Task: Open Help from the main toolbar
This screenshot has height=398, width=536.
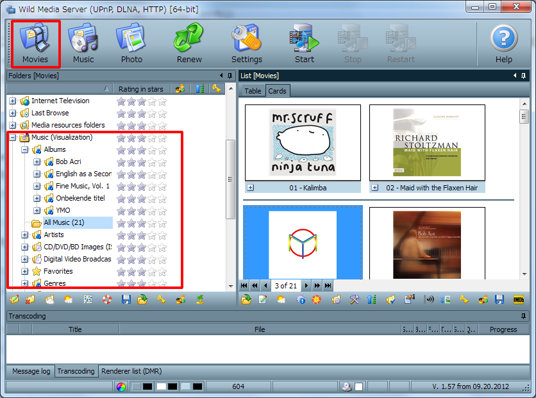Action: (x=504, y=44)
